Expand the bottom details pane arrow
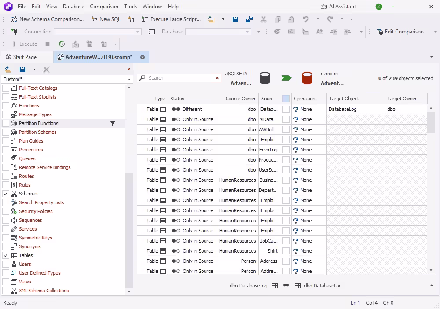440x309 pixels. [x=432, y=285]
